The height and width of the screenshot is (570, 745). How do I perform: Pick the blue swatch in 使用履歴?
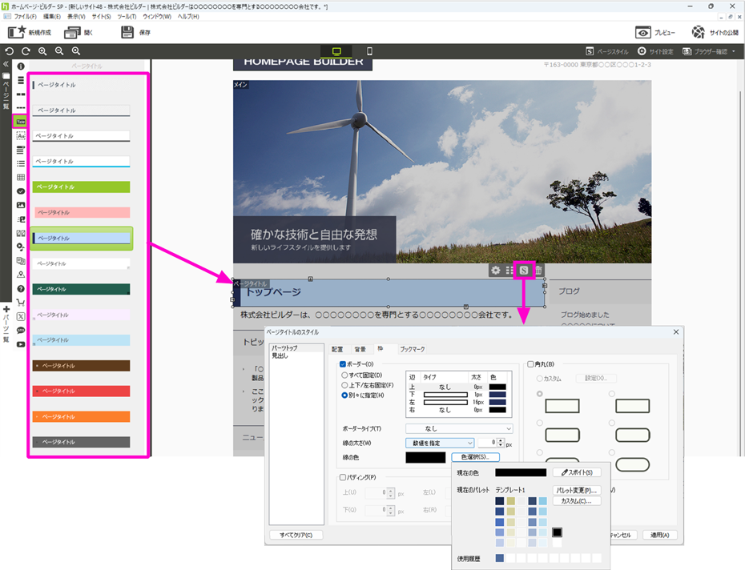pos(499,558)
